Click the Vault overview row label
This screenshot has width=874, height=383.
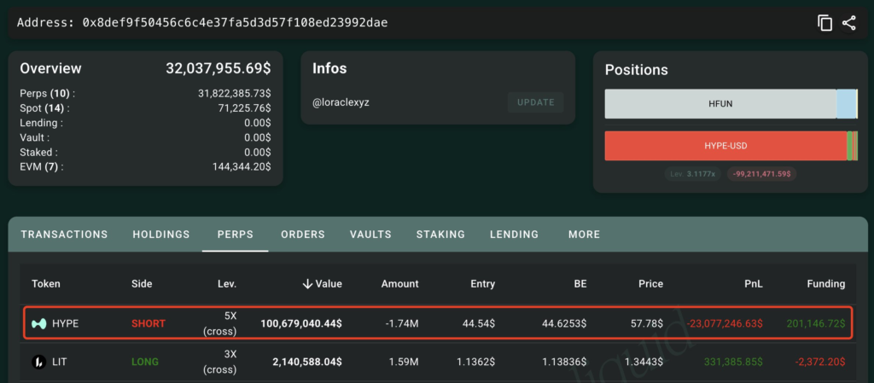tap(34, 137)
